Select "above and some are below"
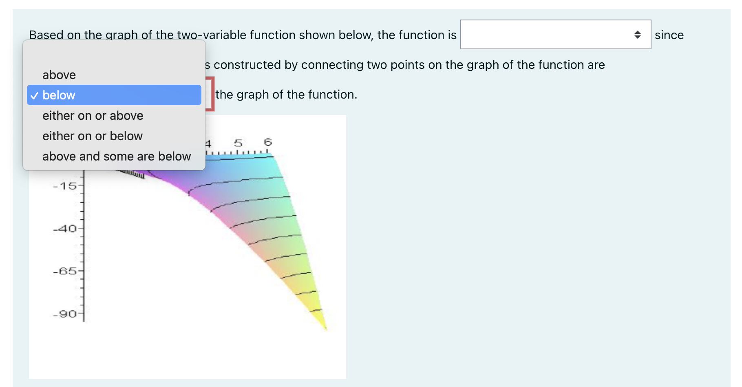 pyautogui.click(x=117, y=156)
